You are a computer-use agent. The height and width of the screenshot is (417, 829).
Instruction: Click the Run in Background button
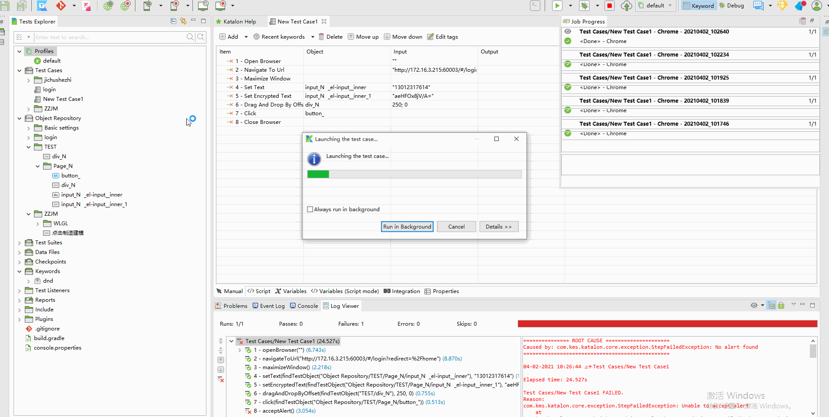tap(407, 227)
